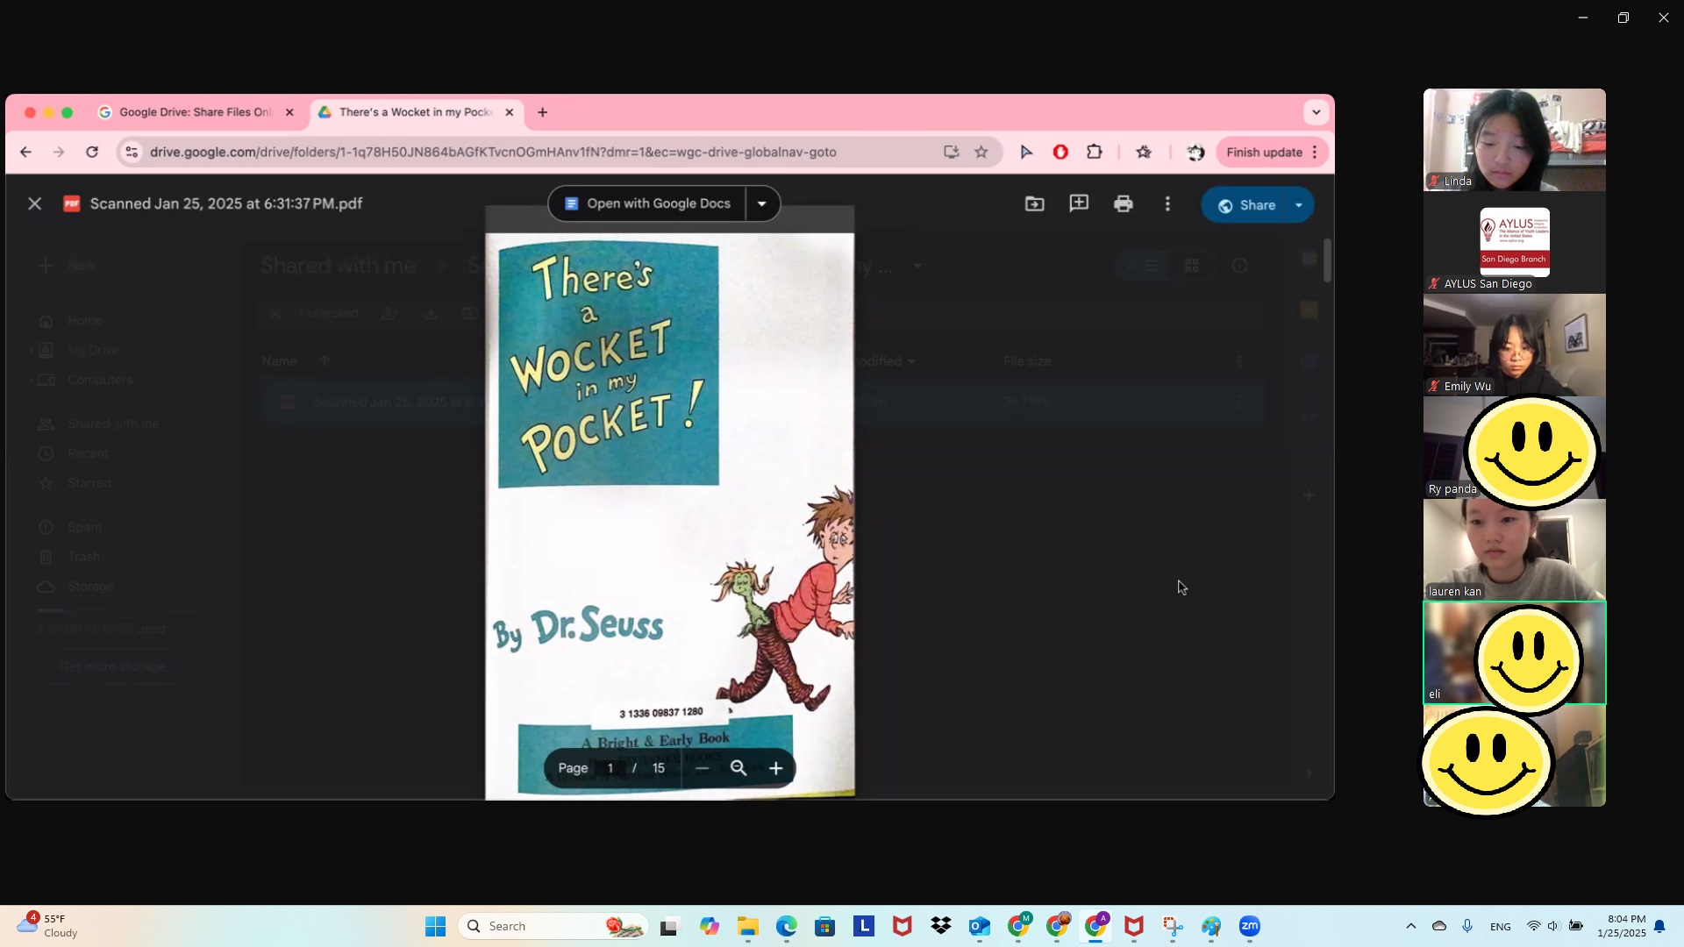1684x947 pixels.
Task: Click the Wocket in my Pocket cover page
Action: pos(669,516)
